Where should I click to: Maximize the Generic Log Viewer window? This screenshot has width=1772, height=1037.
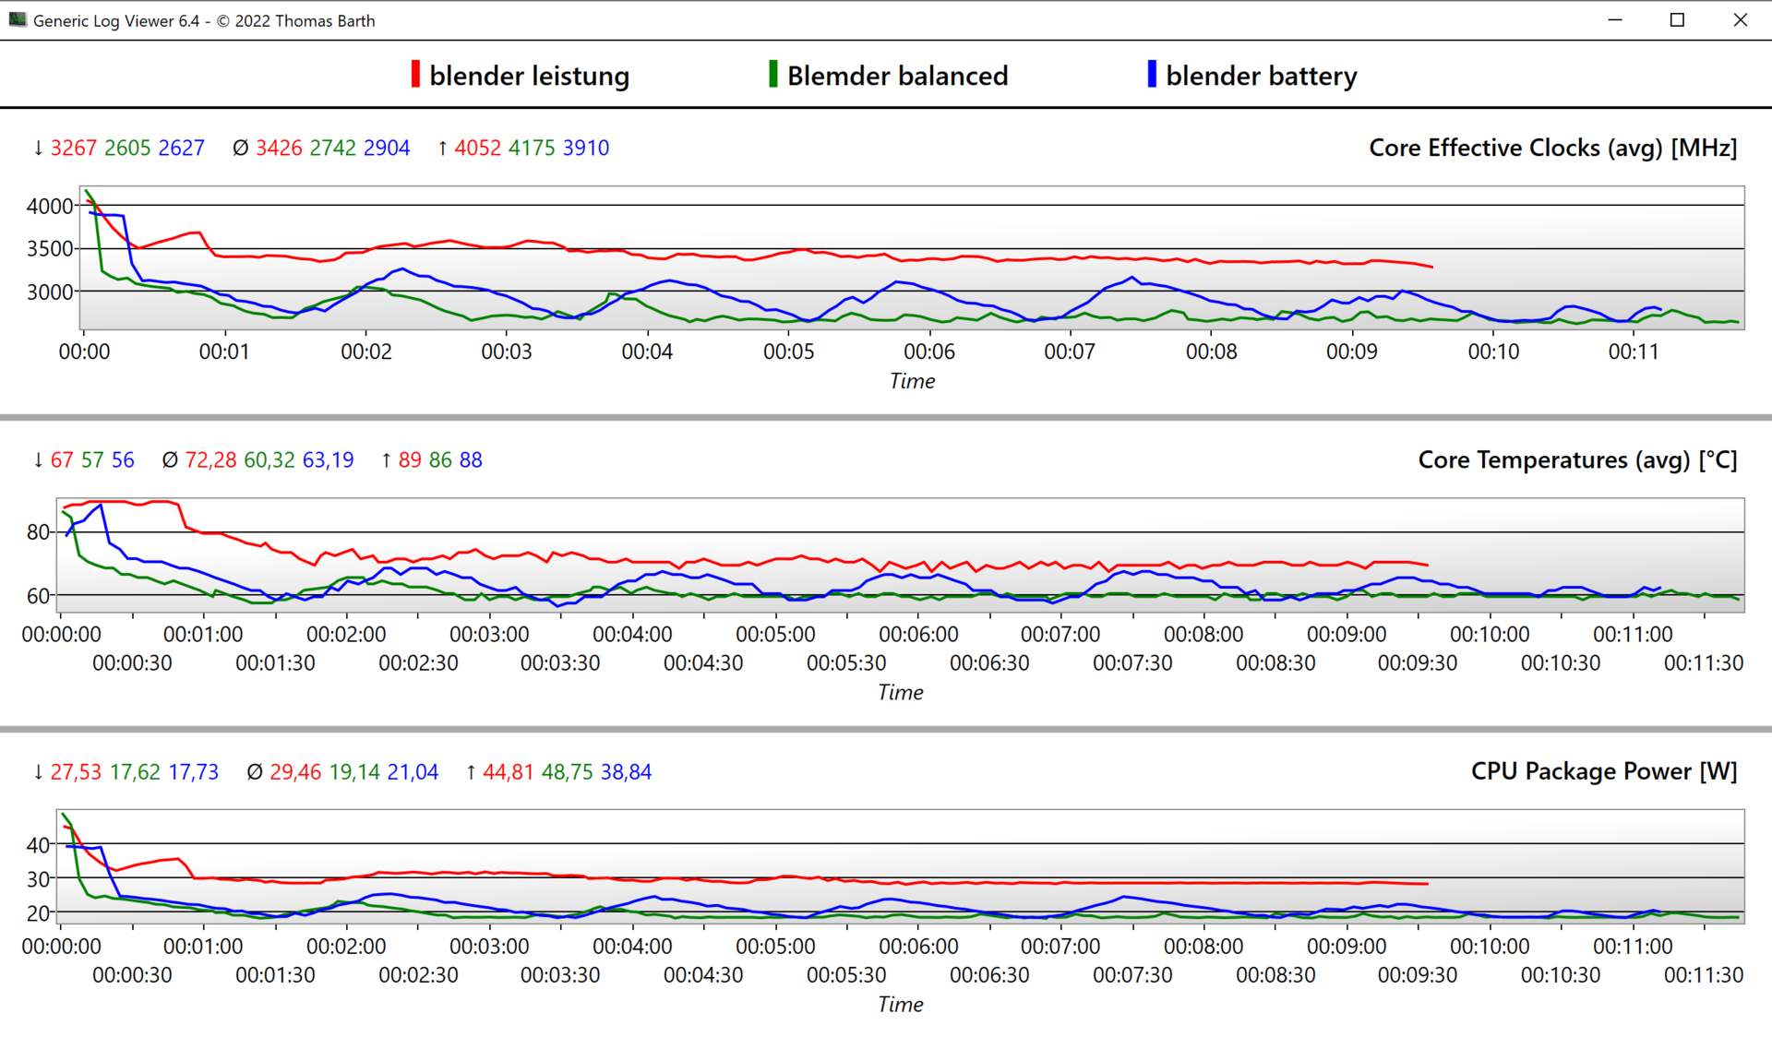pos(1677,20)
